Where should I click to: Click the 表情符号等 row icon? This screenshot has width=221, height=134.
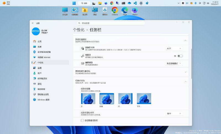(x=82, y=48)
